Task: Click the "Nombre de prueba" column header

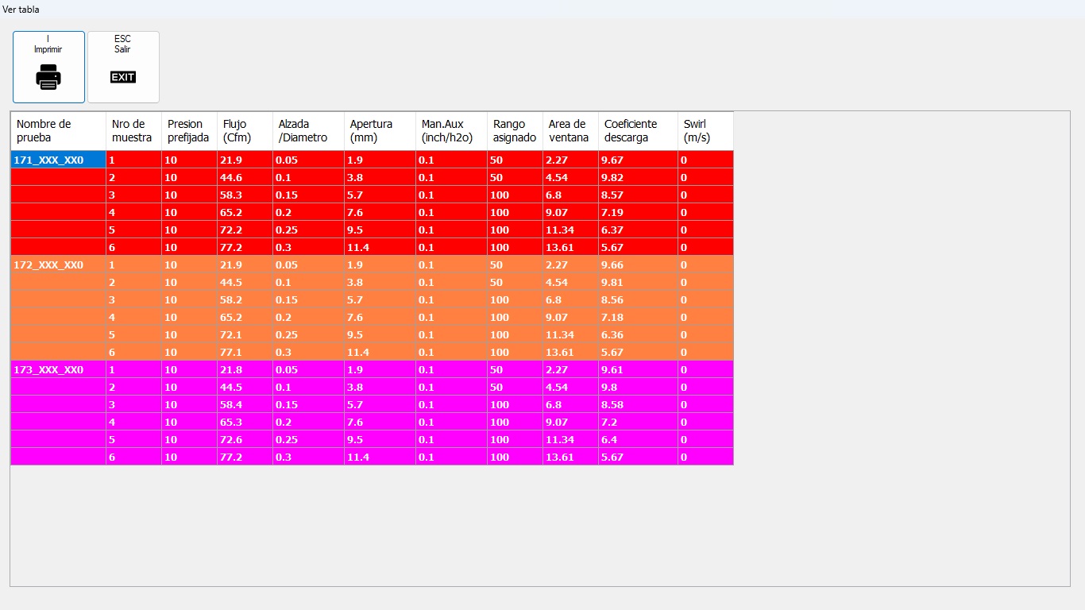Action: tap(58, 131)
